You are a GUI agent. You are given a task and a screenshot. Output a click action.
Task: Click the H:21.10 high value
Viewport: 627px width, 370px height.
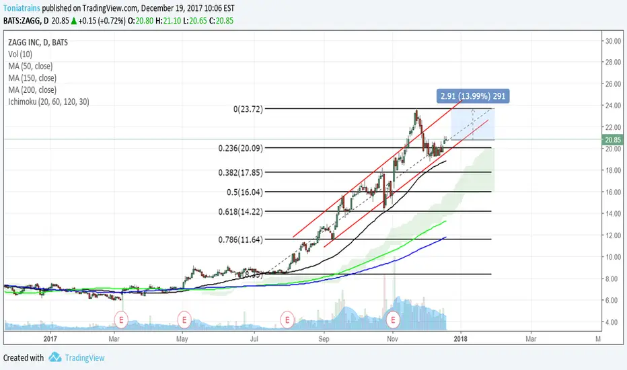pyautogui.click(x=168, y=21)
